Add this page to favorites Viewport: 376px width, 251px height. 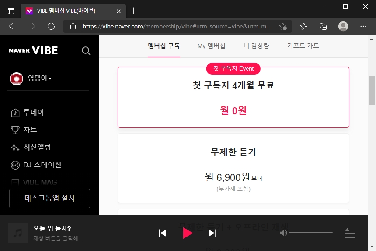[283, 26]
